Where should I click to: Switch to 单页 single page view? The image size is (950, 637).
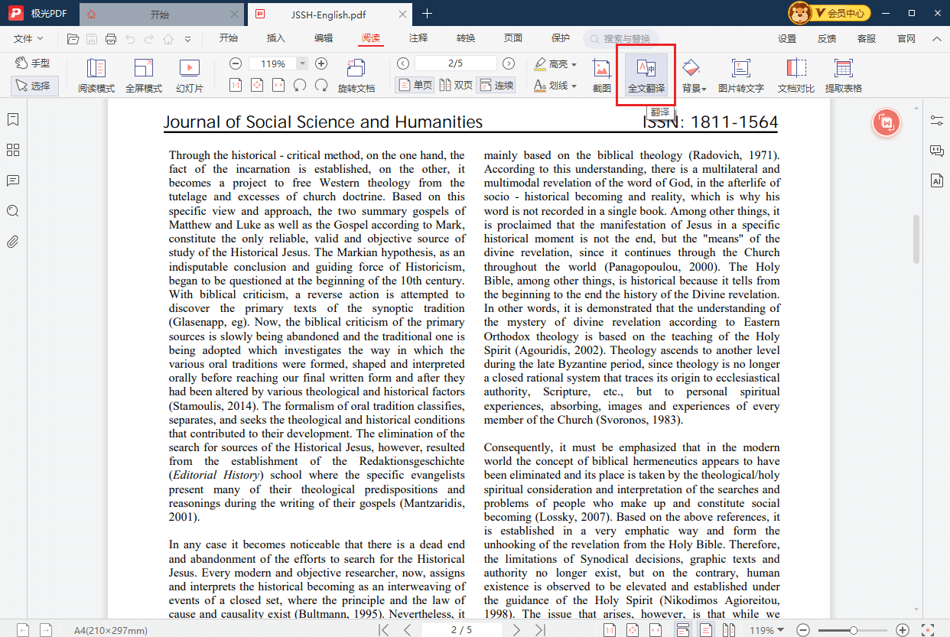[415, 85]
